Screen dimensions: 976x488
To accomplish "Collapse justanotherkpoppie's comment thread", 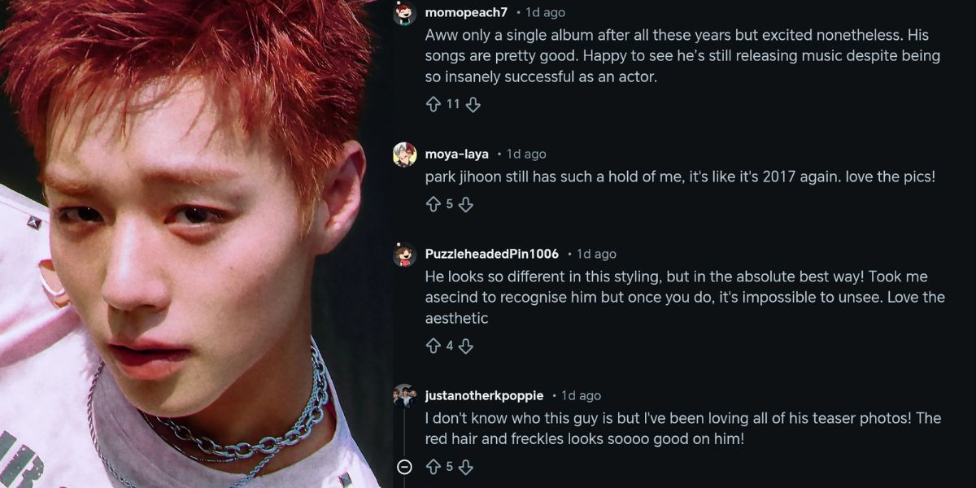I will 405,467.
